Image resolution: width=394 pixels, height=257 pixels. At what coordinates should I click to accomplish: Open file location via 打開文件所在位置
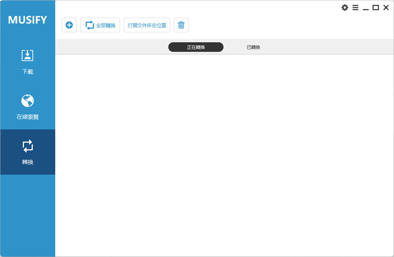coord(147,25)
